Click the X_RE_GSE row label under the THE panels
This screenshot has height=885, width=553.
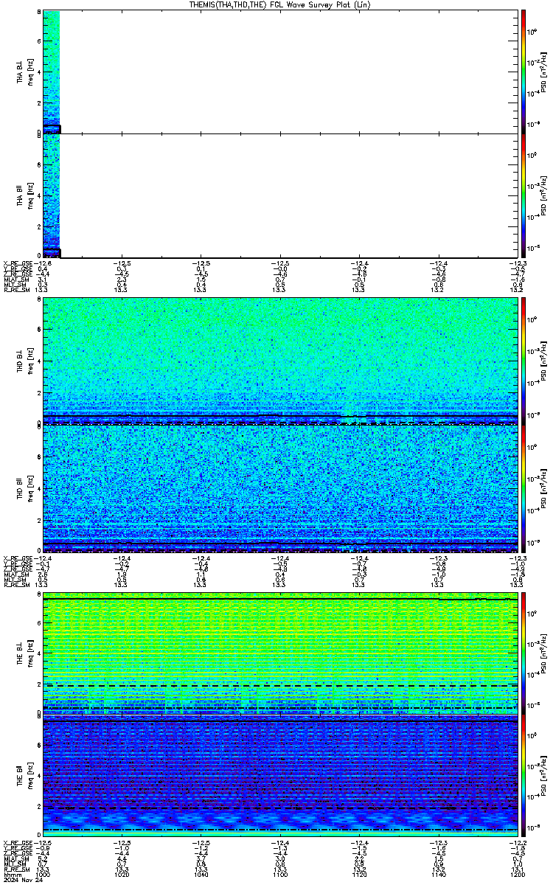point(18,843)
